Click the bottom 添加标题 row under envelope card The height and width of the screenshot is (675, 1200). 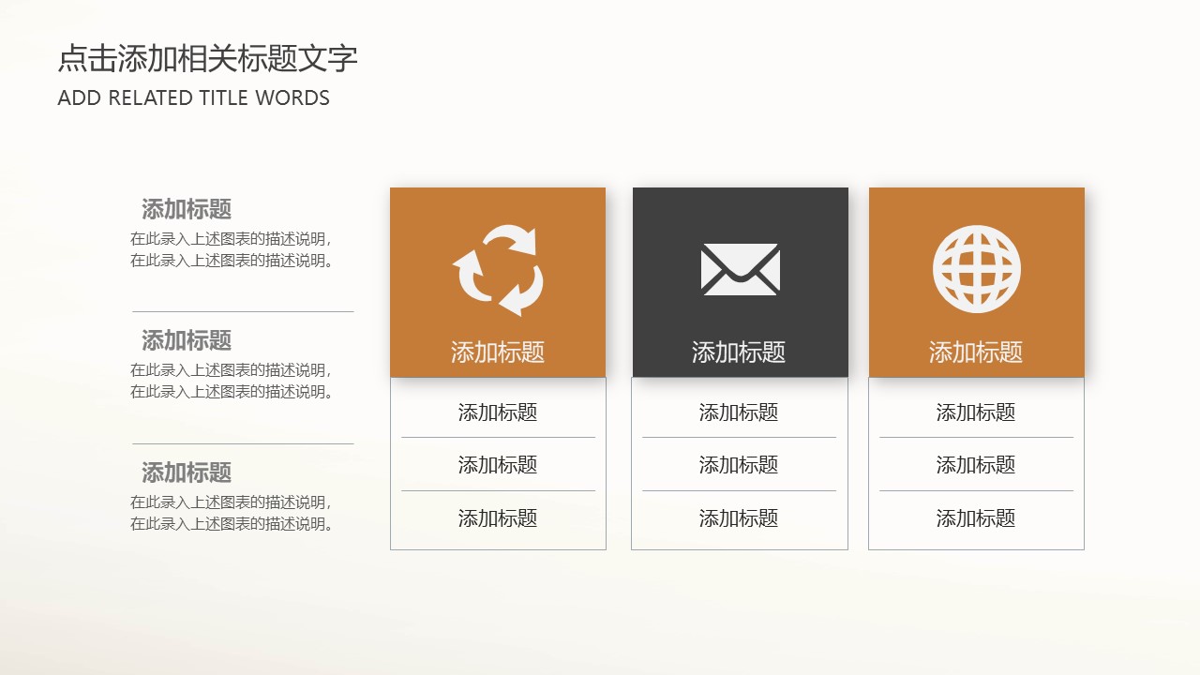pos(741,517)
